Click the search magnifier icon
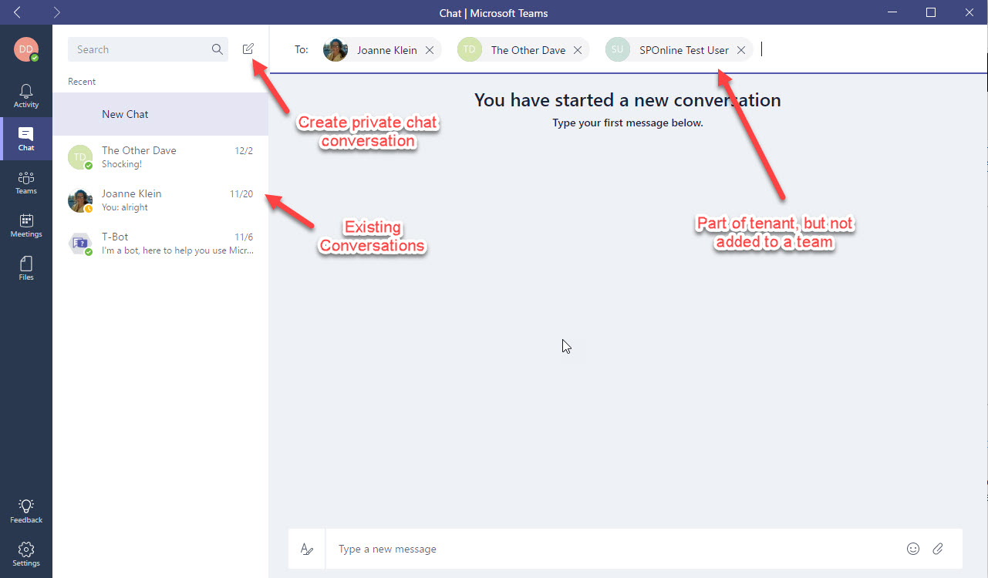This screenshot has width=988, height=578. (x=217, y=49)
